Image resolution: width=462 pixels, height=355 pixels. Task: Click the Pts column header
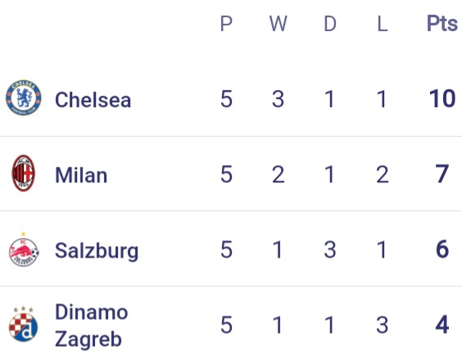[x=442, y=23]
